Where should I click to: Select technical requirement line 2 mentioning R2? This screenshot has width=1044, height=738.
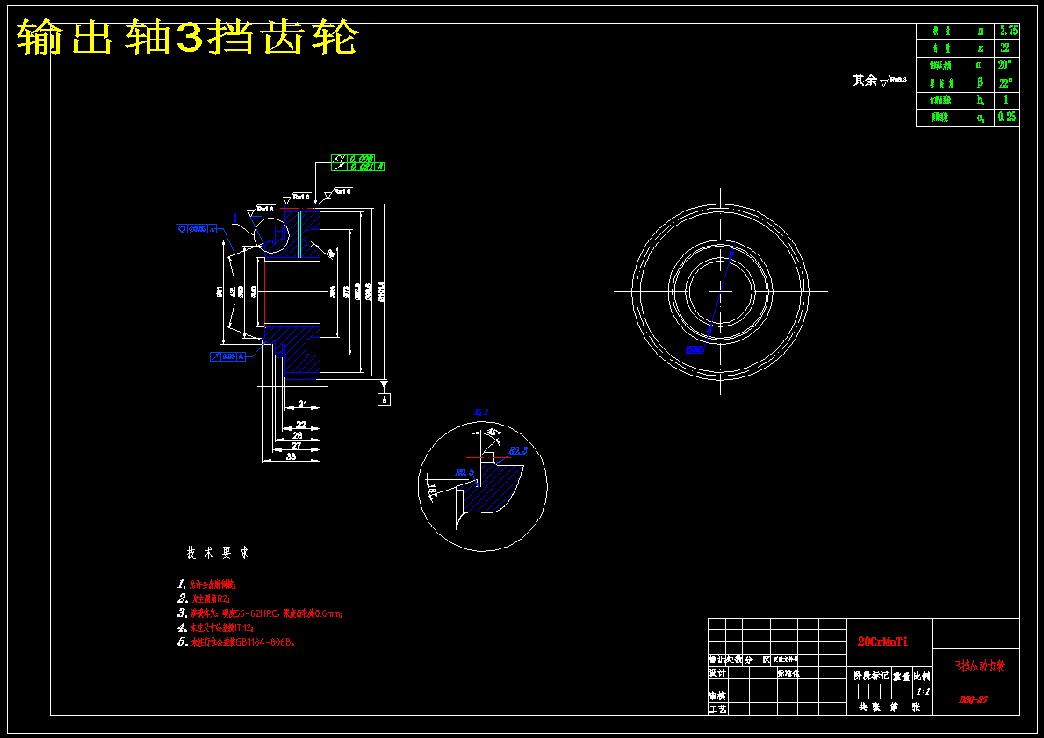point(204,599)
